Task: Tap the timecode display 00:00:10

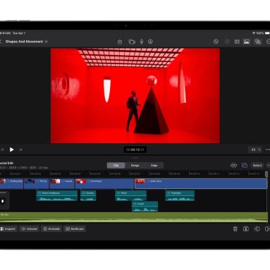Action: click(135, 149)
